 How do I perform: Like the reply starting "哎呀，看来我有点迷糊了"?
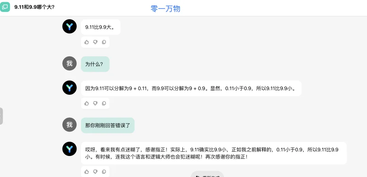(87, 172)
